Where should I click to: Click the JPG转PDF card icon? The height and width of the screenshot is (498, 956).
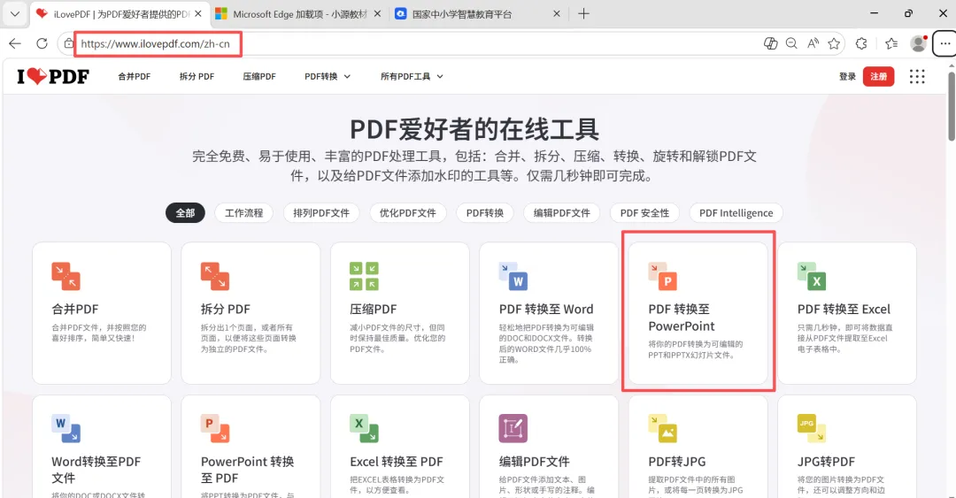(812, 428)
